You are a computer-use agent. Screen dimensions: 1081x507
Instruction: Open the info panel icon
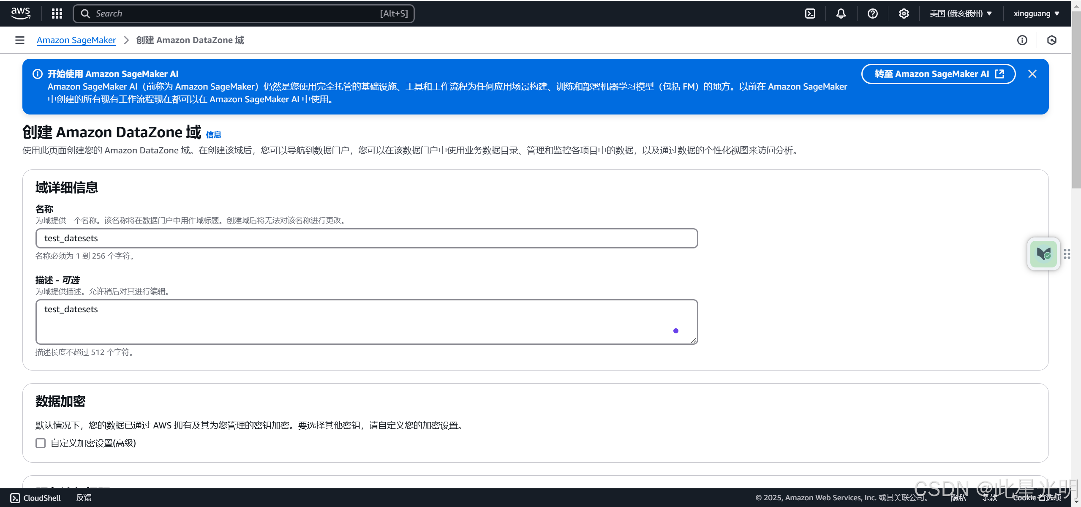pyautogui.click(x=1022, y=40)
